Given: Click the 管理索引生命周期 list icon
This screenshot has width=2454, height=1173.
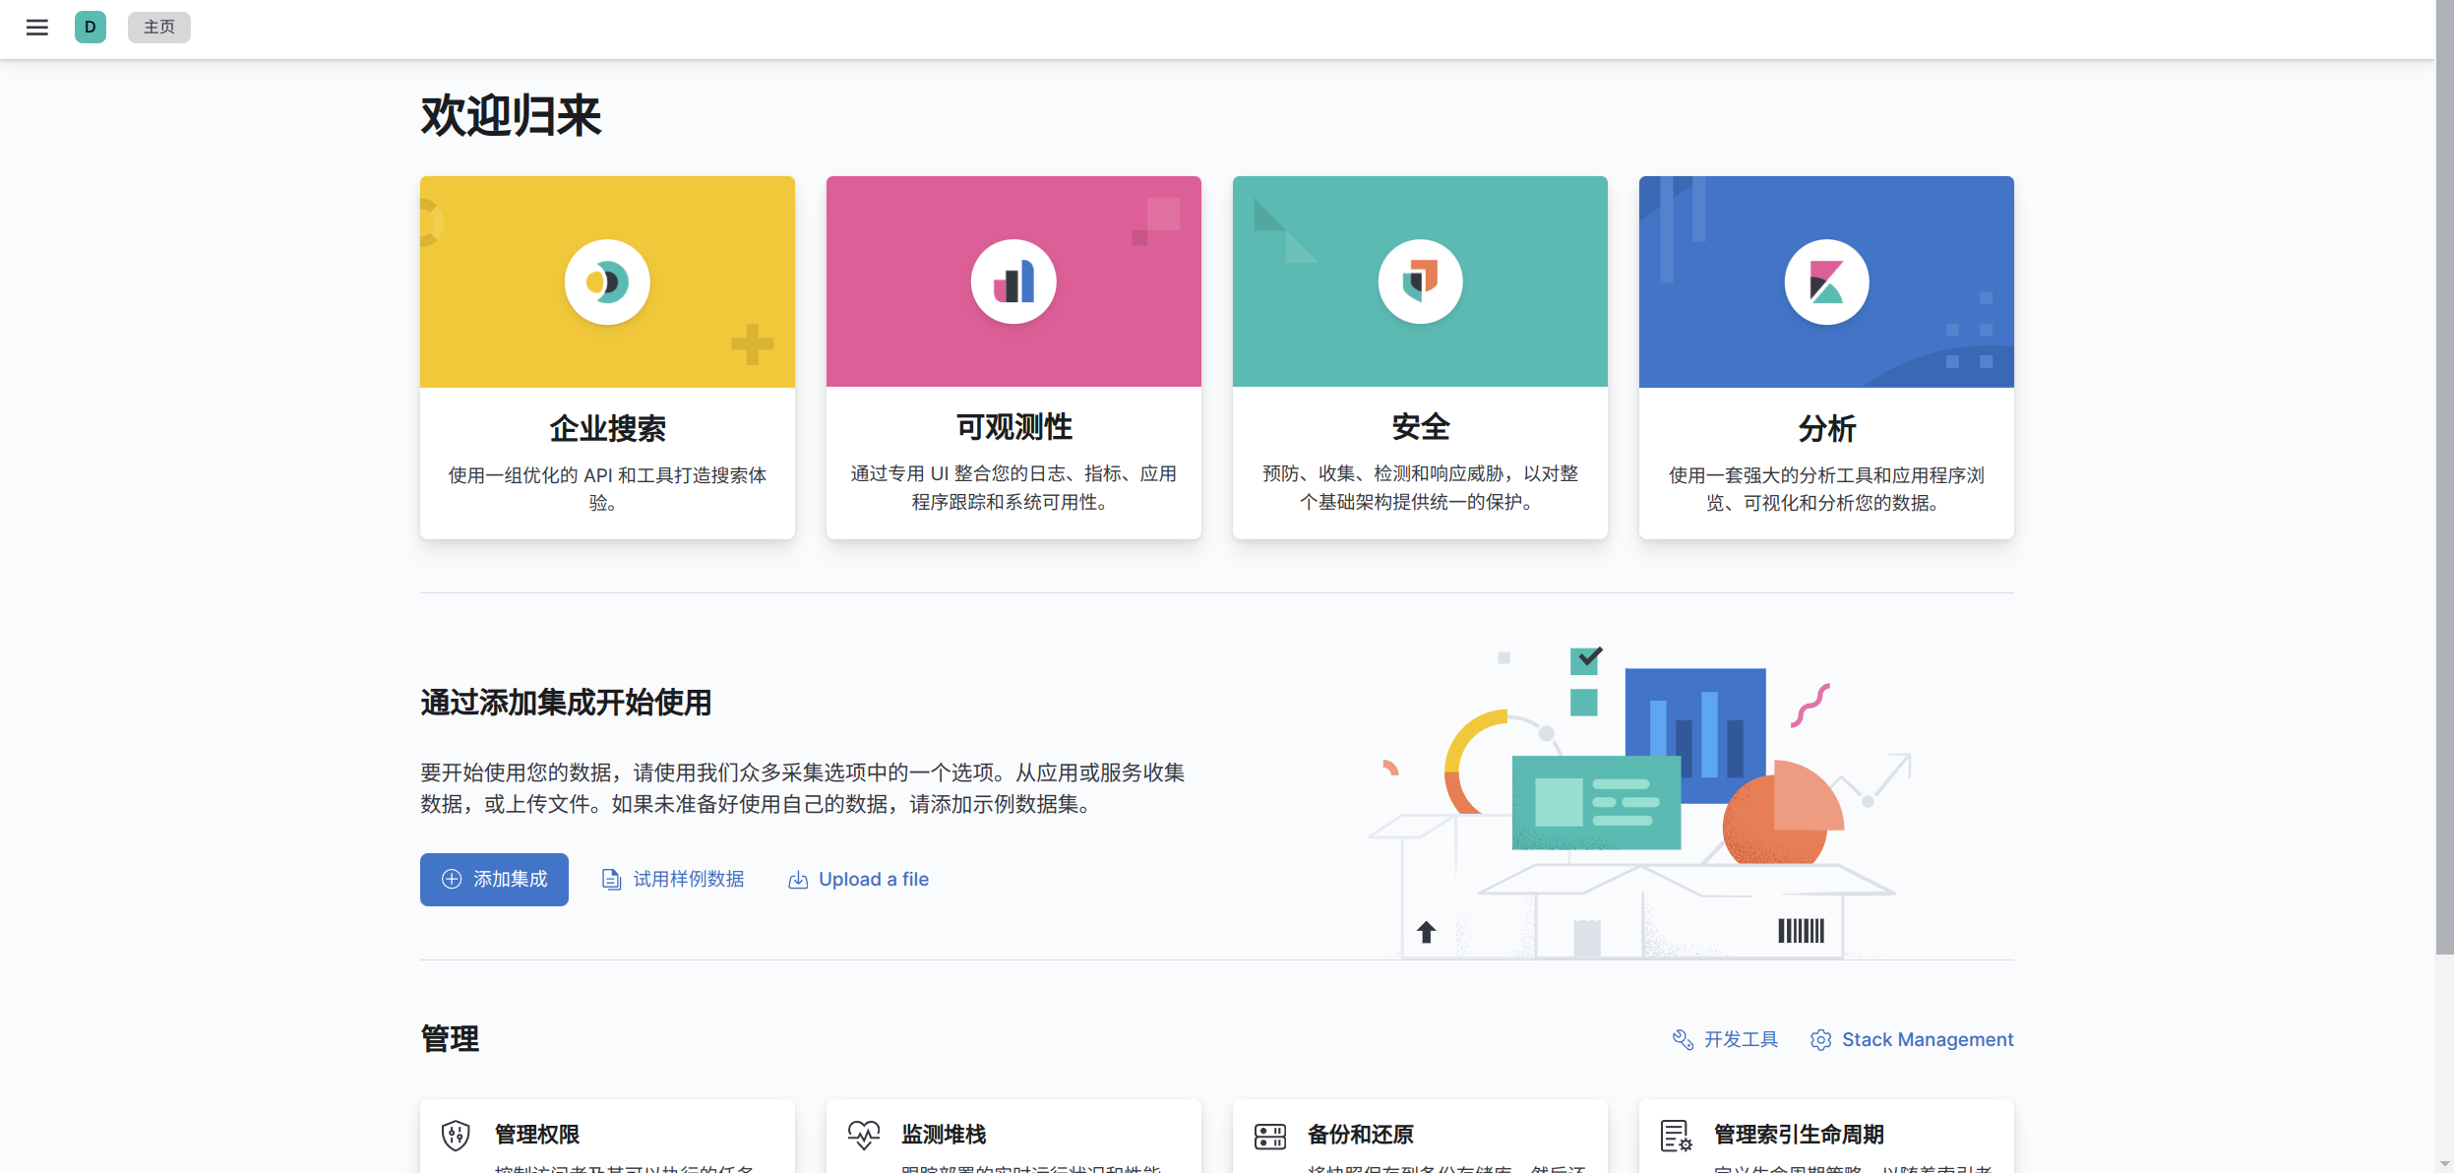Looking at the screenshot, I should click(x=1676, y=1136).
